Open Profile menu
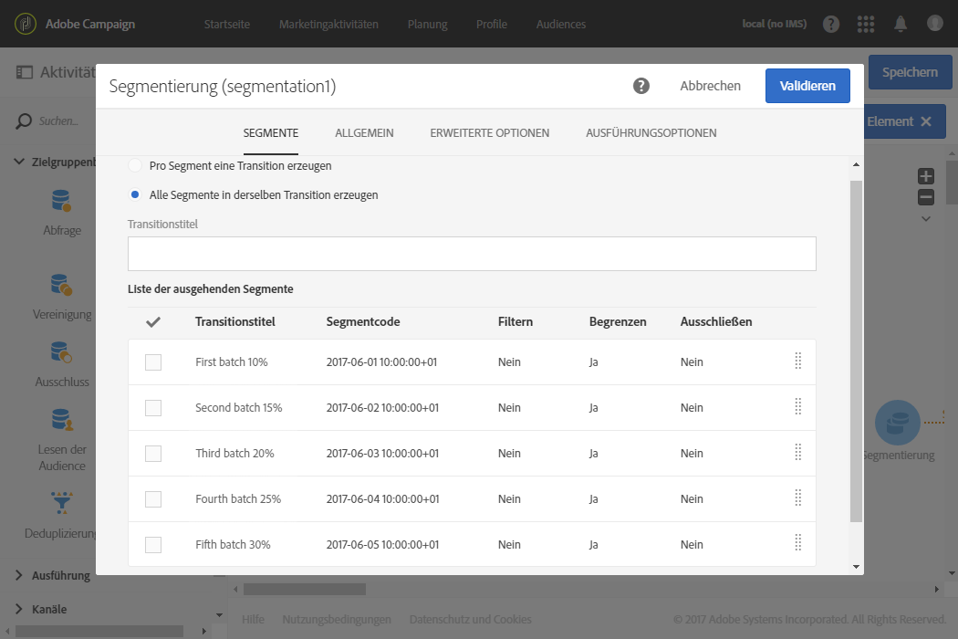Viewport: 958px width, 639px height. [x=492, y=24]
